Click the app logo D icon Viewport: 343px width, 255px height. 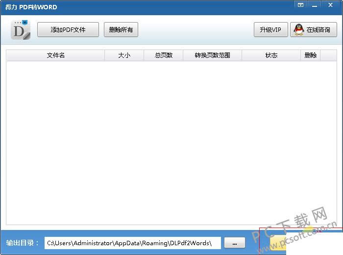[x=21, y=30]
